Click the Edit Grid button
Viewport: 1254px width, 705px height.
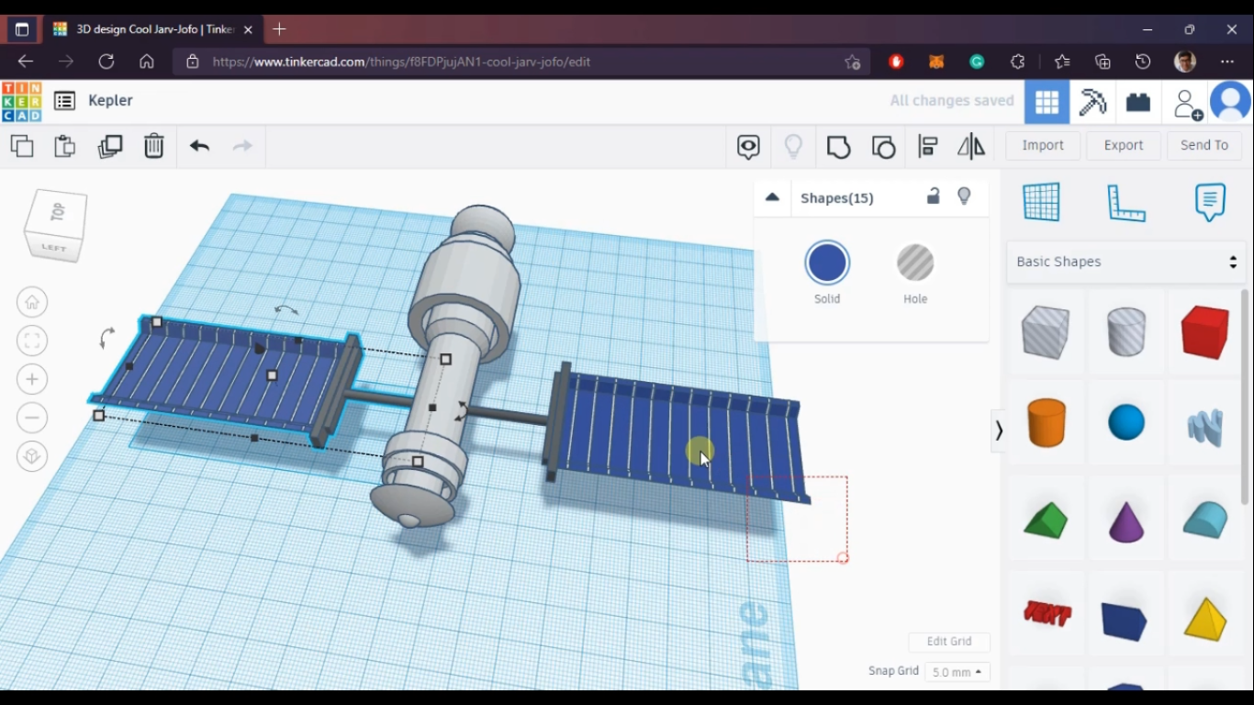tap(949, 642)
